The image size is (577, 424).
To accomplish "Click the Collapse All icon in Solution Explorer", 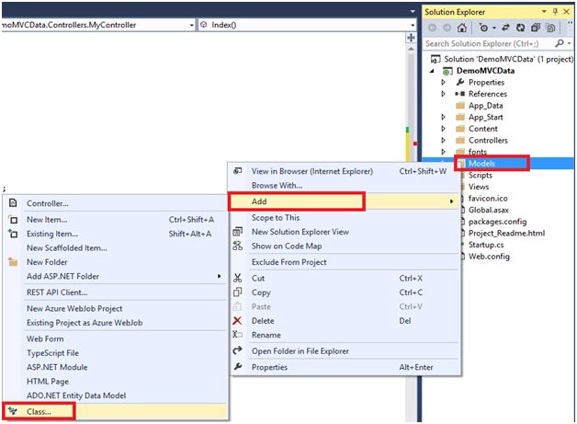I will click(x=536, y=28).
